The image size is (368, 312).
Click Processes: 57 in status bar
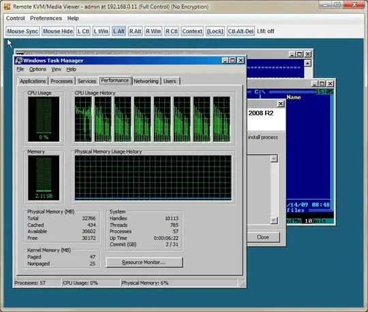tap(30, 283)
